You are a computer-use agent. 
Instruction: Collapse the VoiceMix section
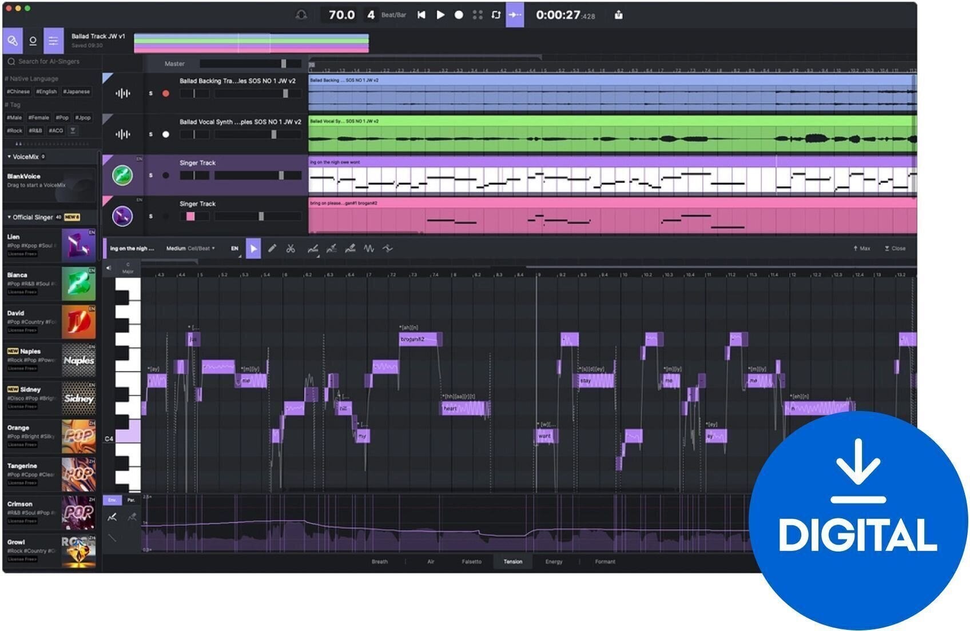(x=10, y=156)
